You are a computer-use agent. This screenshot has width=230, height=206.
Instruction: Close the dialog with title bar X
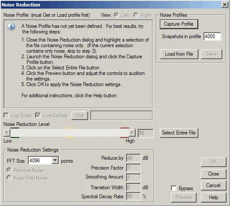[225, 4]
